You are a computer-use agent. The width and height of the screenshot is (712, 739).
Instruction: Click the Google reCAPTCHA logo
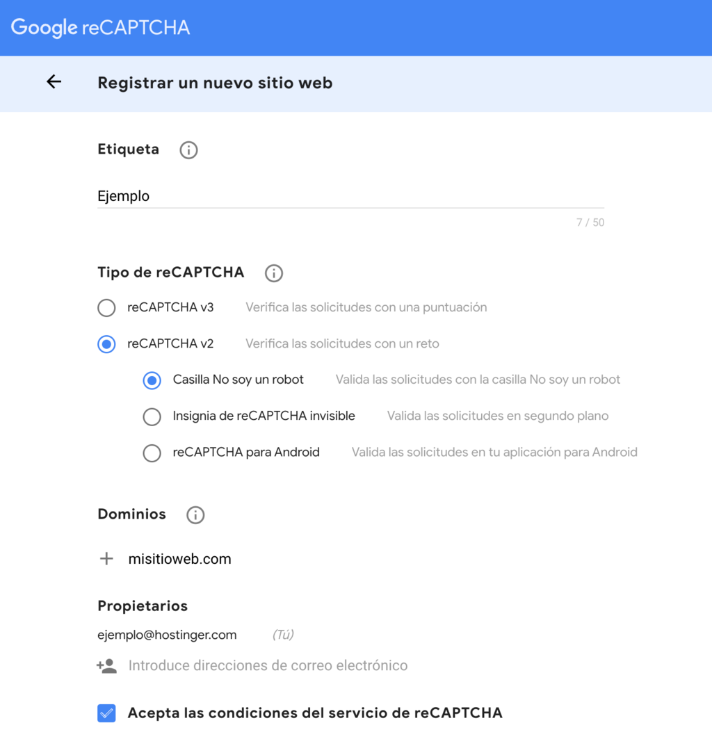click(x=101, y=28)
